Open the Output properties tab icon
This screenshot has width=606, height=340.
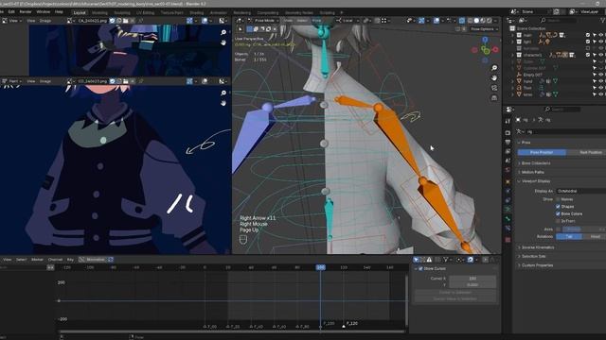(x=508, y=143)
